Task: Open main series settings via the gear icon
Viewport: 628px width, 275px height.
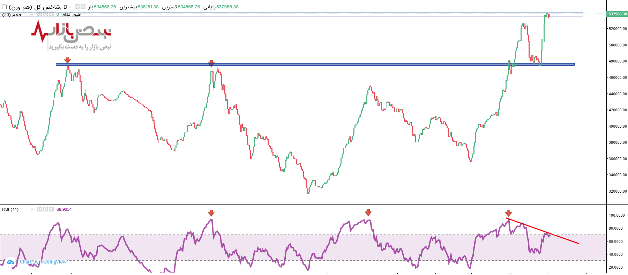Action: 83,6
